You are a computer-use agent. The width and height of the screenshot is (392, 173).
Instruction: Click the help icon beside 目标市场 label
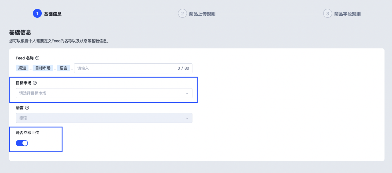tap(35, 83)
